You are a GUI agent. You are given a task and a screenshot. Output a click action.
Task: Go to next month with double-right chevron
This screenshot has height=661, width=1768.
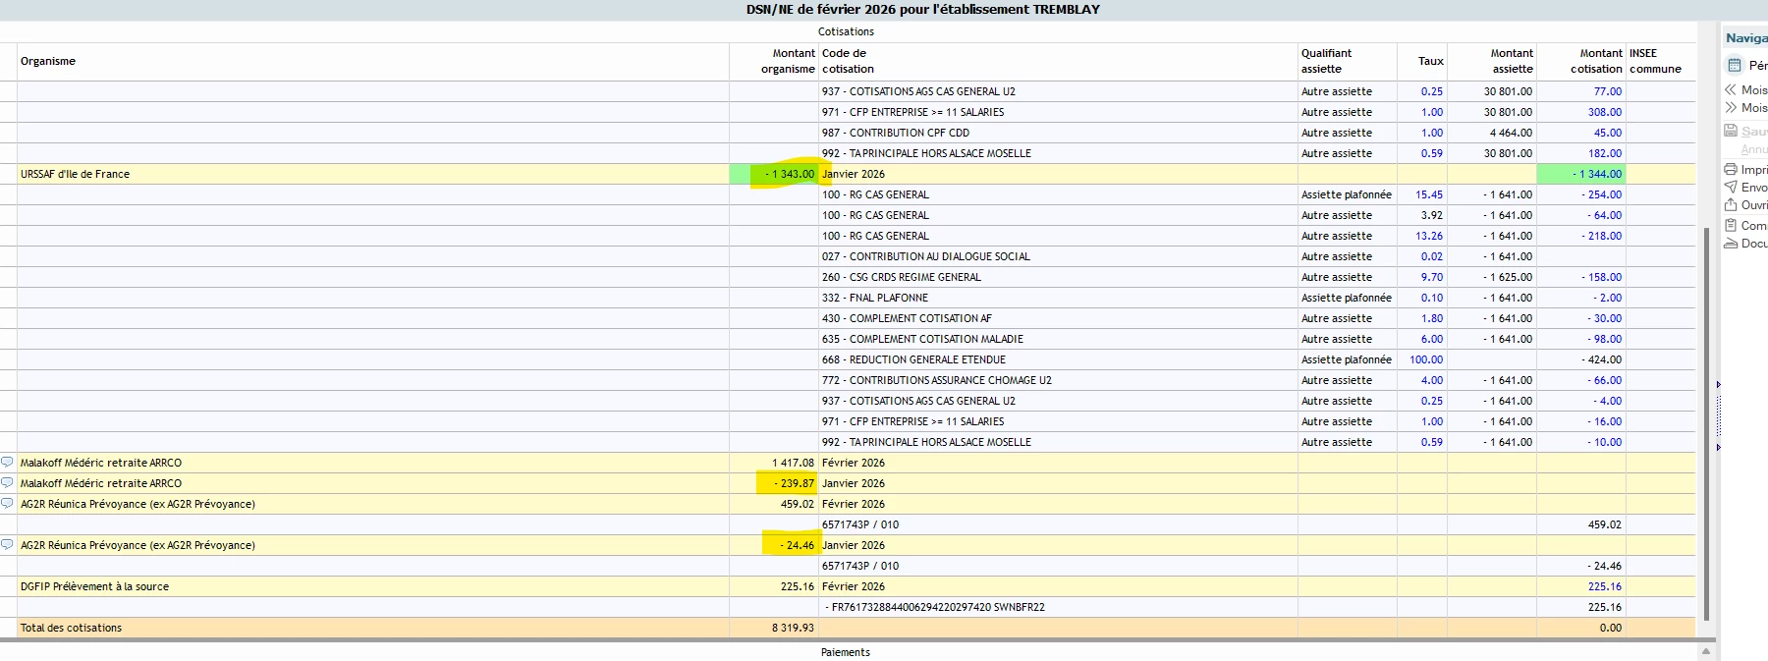pyautogui.click(x=1731, y=107)
